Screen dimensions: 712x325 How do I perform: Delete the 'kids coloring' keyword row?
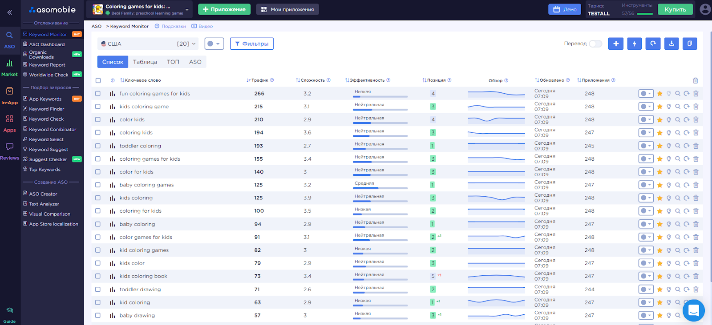tap(696, 198)
